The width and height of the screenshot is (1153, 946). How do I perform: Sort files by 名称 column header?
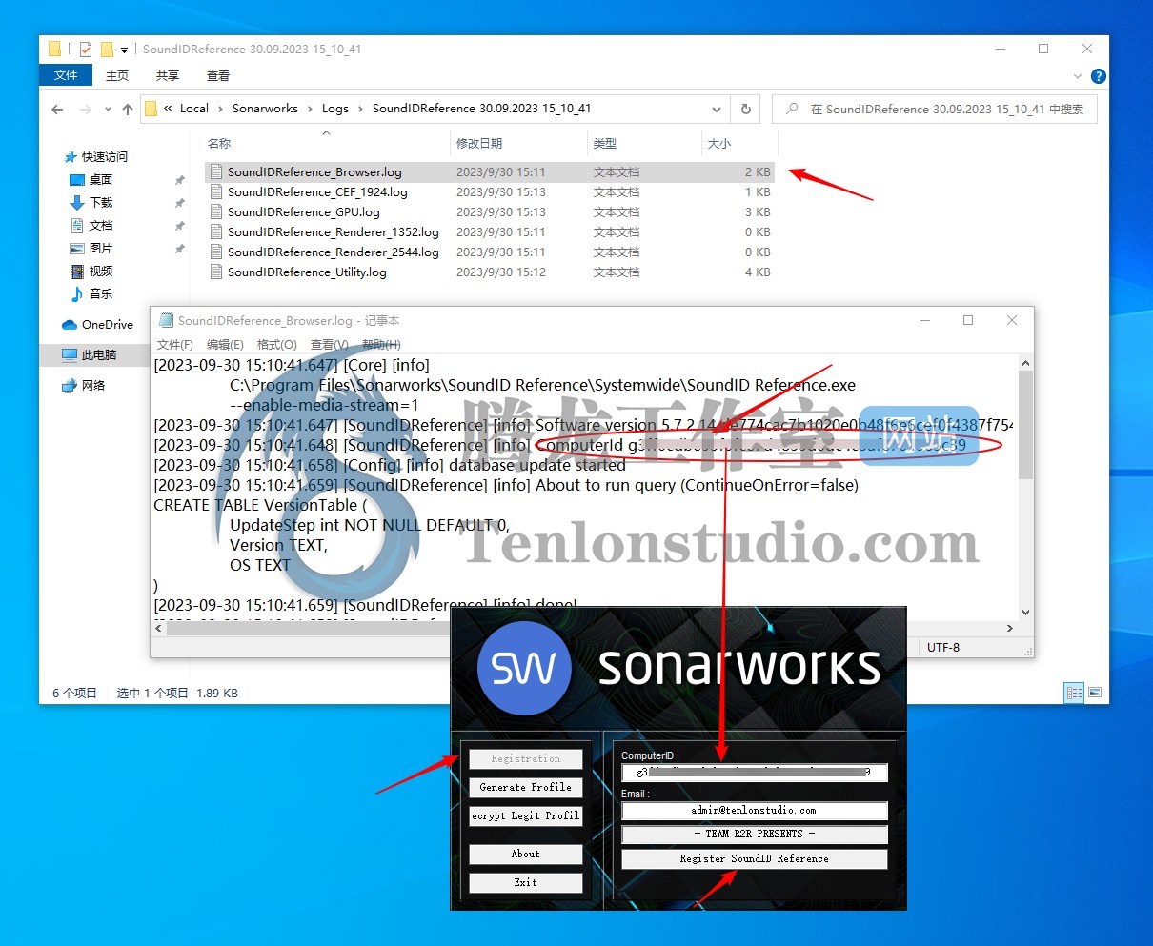219,144
